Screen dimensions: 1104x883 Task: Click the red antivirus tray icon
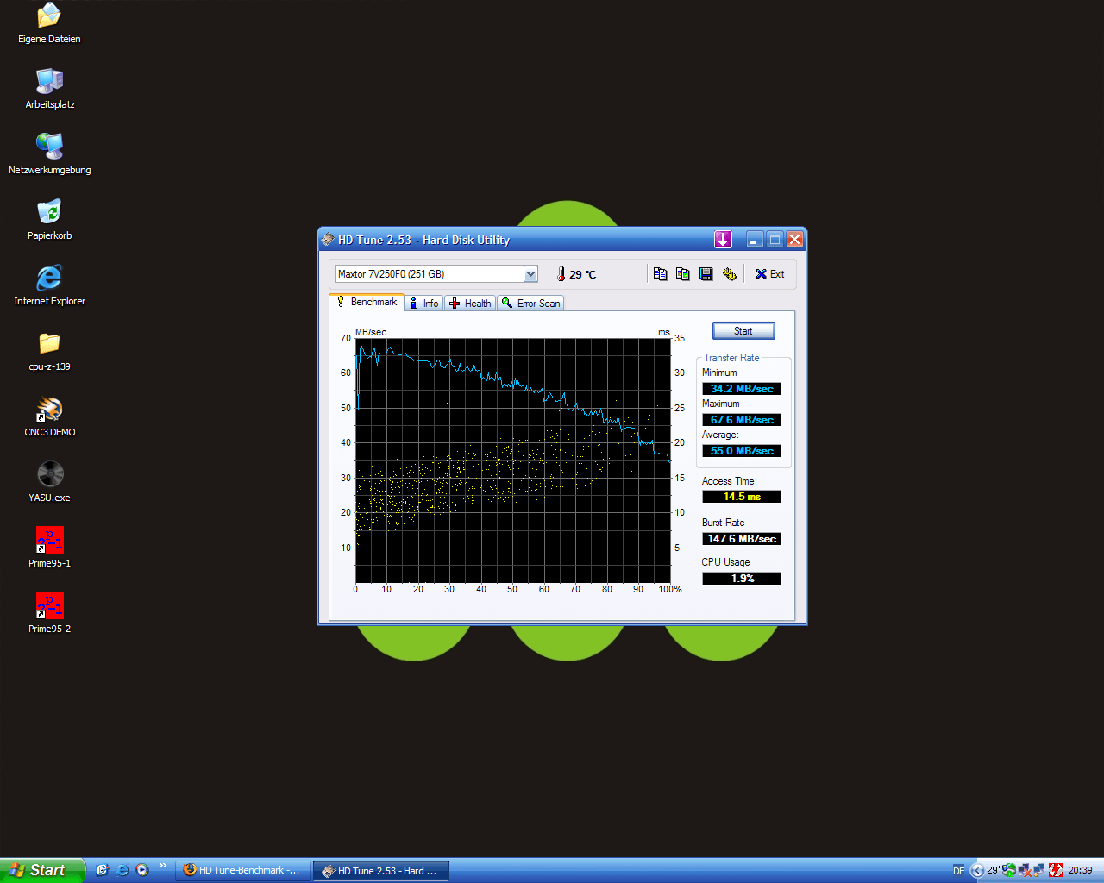[x=1056, y=871]
